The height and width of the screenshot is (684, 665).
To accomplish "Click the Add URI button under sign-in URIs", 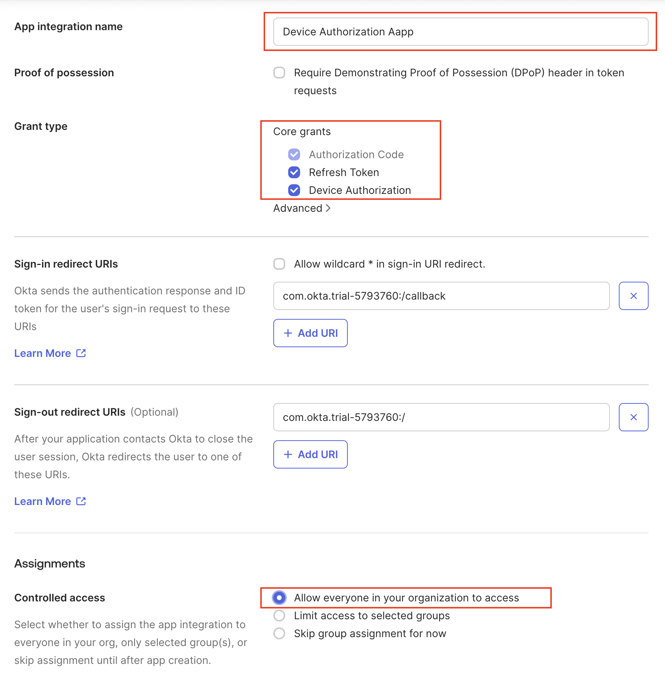I will coord(310,333).
